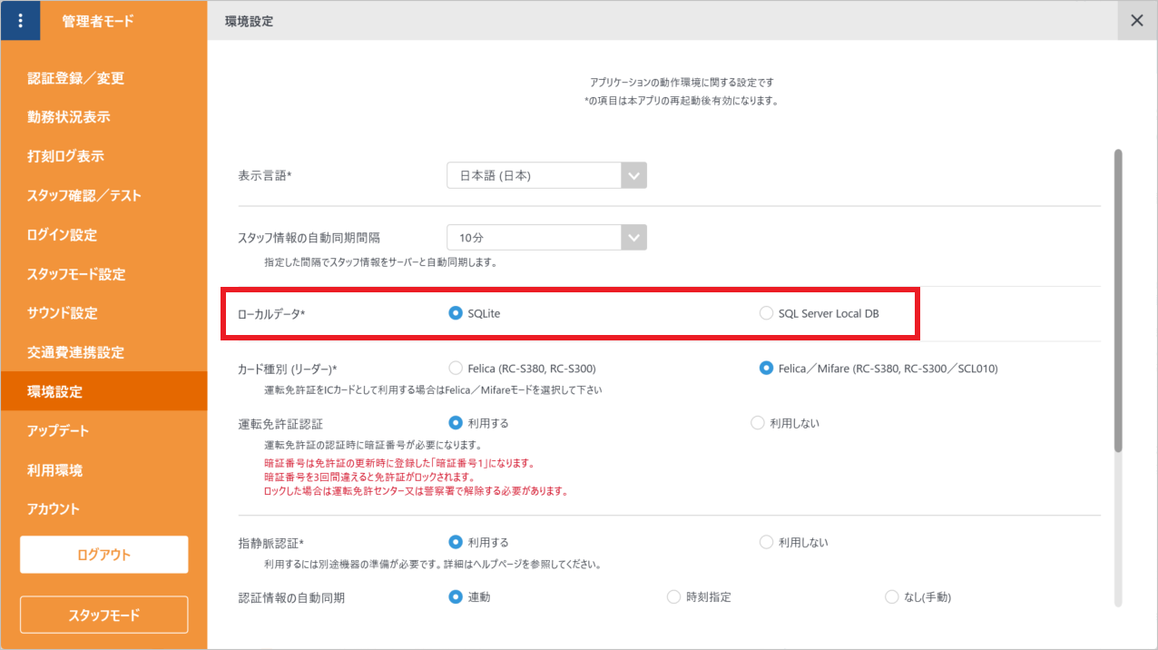Set 認証情報の自動同期 to 連動
Viewport: 1158px width, 650px height.
click(x=470, y=596)
